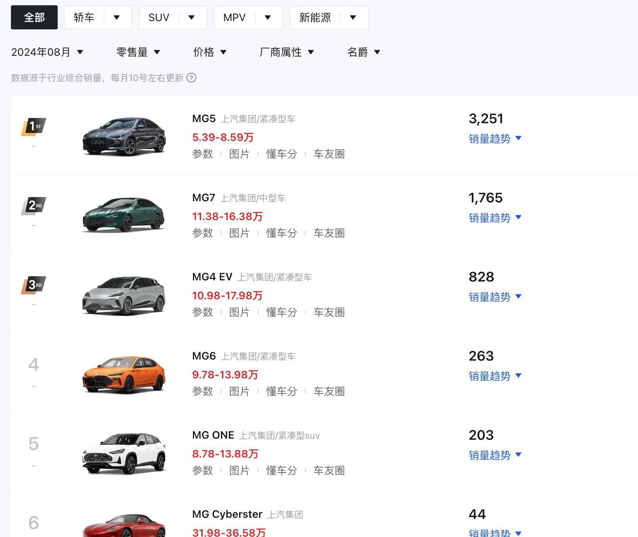Screen dimensions: 638x537
Task: Open 车友圈 for MG4 EV
Action: click(x=329, y=312)
